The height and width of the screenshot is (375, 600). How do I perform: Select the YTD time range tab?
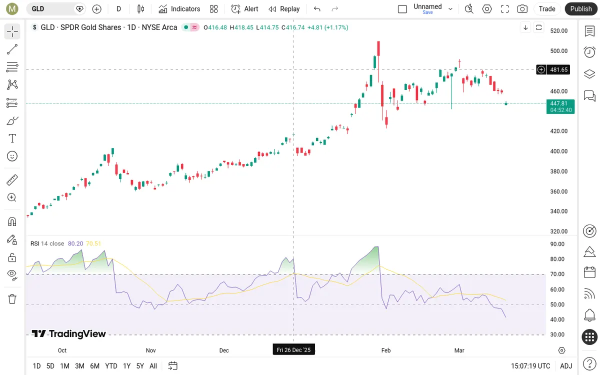[x=111, y=366]
